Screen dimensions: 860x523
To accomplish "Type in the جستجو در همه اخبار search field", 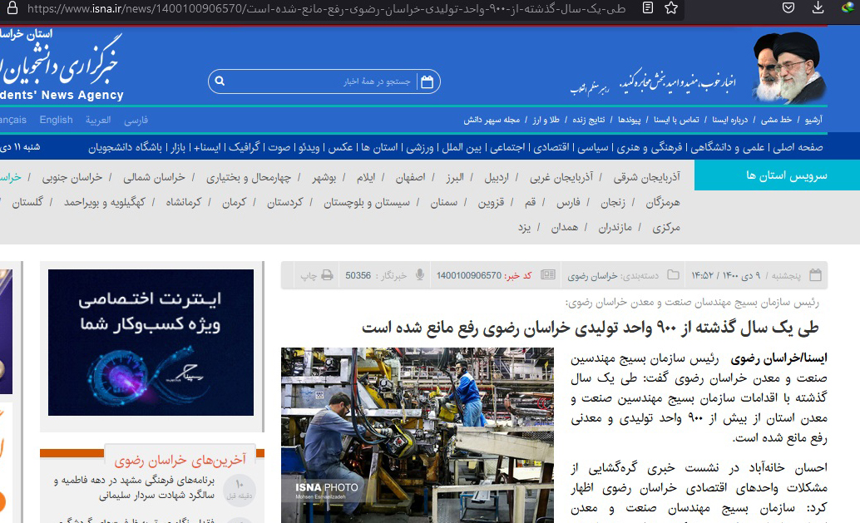I will [324, 81].
